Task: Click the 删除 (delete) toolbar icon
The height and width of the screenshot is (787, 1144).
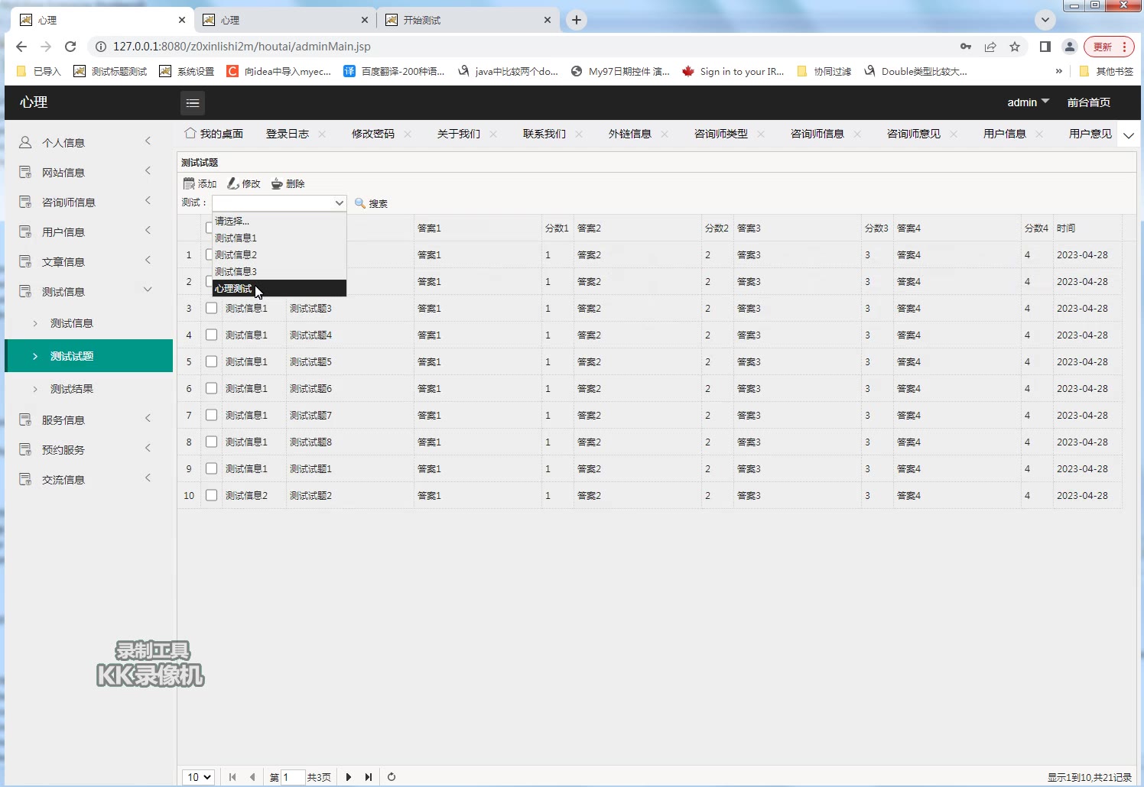Action: pyautogui.click(x=277, y=183)
